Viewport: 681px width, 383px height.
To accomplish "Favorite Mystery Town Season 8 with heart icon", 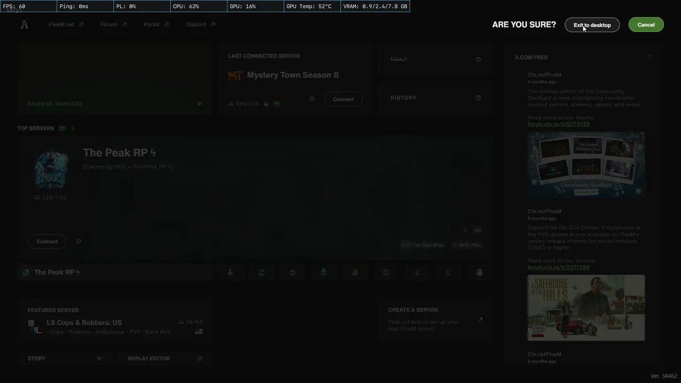I will (312, 99).
